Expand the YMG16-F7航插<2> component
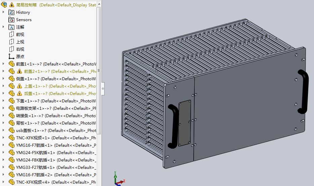The width and height of the screenshot is (314, 186). pyautogui.click(x=3, y=175)
